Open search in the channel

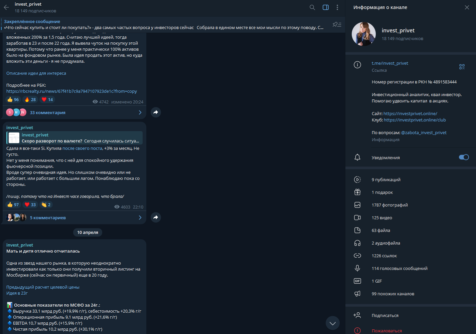(x=312, y=7)
